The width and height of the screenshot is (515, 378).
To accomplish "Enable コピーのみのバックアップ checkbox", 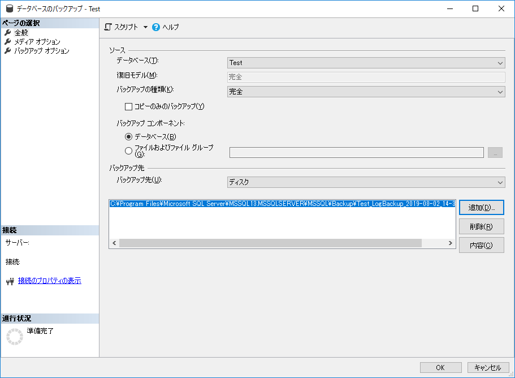I will coord(128,106).
